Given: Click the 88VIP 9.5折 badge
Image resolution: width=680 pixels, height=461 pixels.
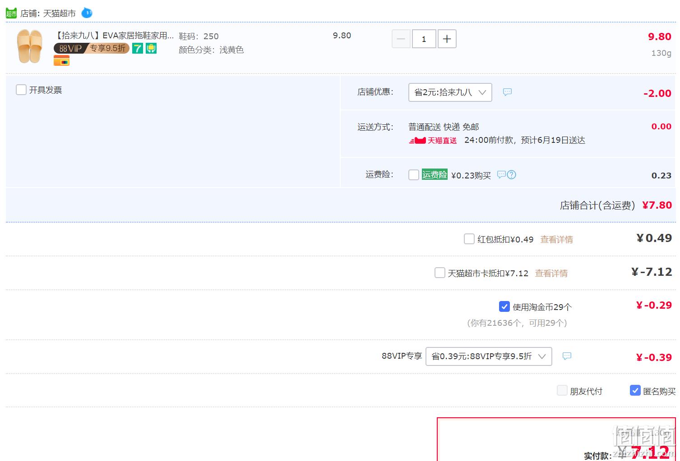Looking at the screenshot, I should tap(92, 48).
